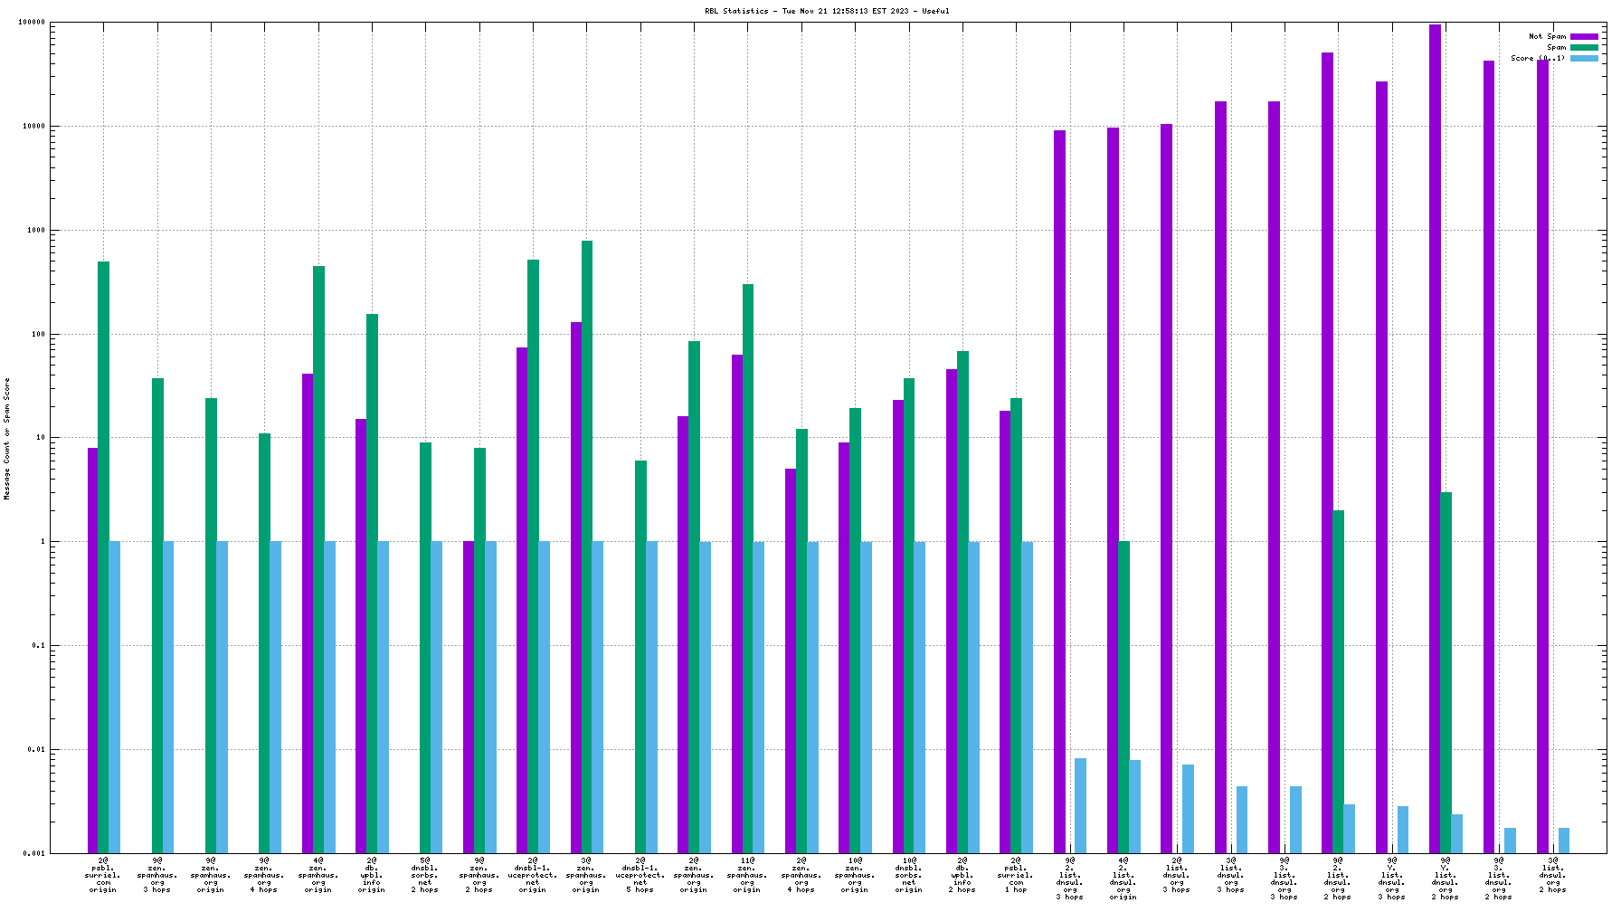1621x912 pixels.
Task: Click the 'Message Count or Spam Score' axis label
Action: click(x=7, y=439)
